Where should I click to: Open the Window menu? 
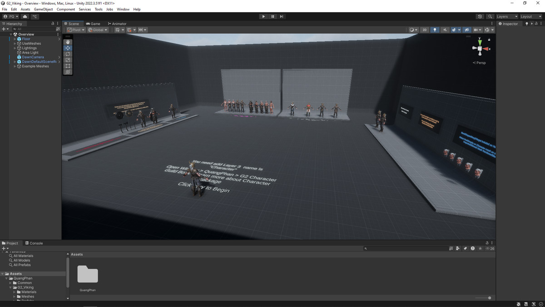pyautogui.click(x=123, y=9)
